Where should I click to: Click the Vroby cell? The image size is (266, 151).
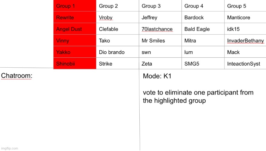coord(118,18)
